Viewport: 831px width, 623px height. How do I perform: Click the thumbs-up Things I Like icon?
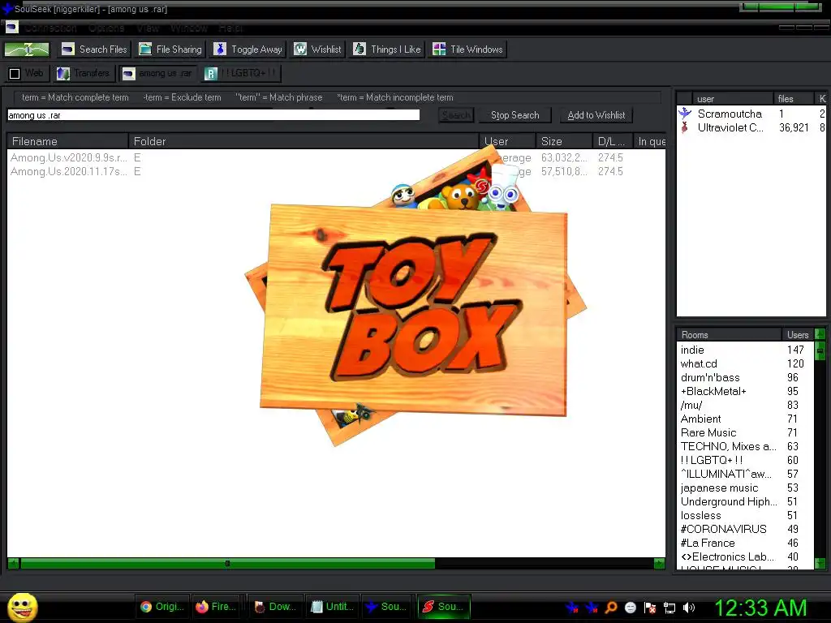(x=360, y=49)
